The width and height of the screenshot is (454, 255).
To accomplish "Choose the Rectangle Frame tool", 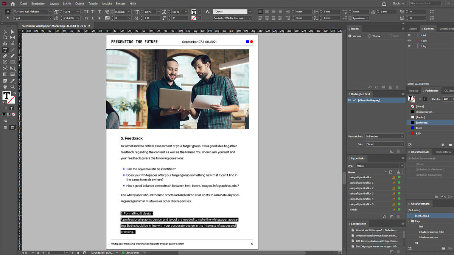I will 5,62.
